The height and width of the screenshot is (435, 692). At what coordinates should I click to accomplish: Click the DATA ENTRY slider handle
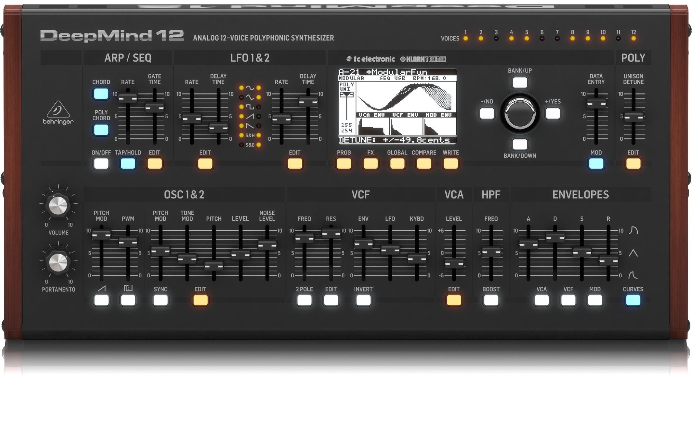point(596,103)
